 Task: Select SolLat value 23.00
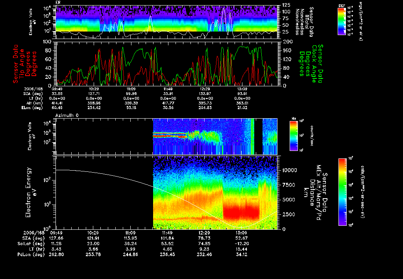click(x=93, y=244)
